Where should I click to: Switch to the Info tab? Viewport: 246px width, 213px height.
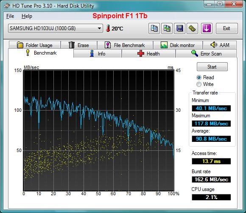98,53
